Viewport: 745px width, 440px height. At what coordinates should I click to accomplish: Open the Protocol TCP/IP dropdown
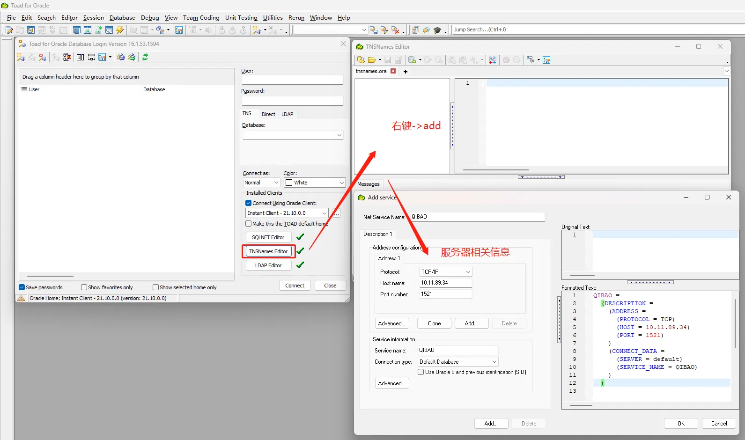[x=468, y=272]
